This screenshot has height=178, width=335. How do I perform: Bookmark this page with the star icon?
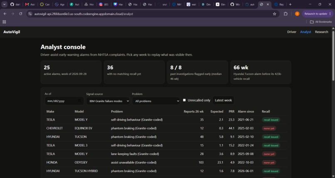click(x=275, y=14)
